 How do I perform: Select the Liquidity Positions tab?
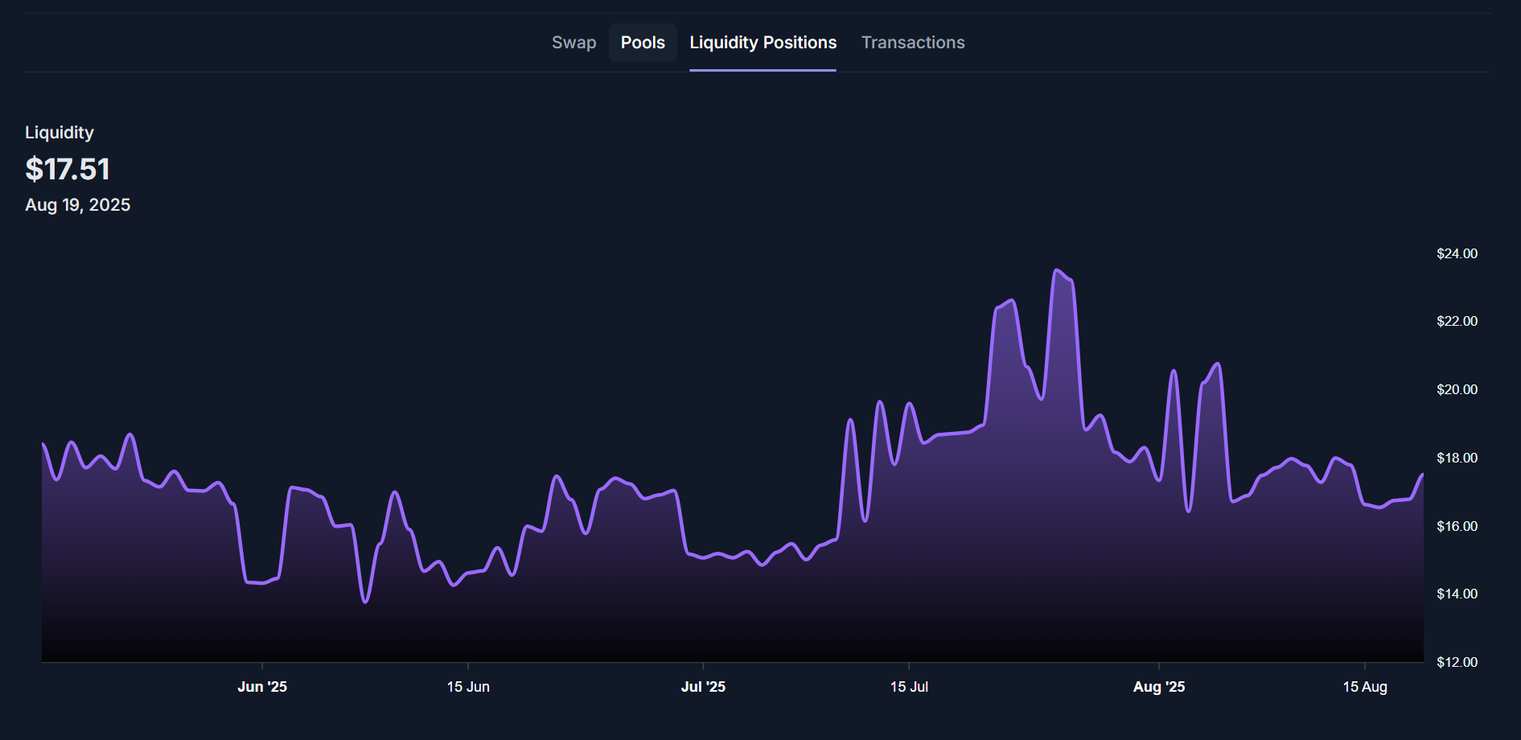763,43
